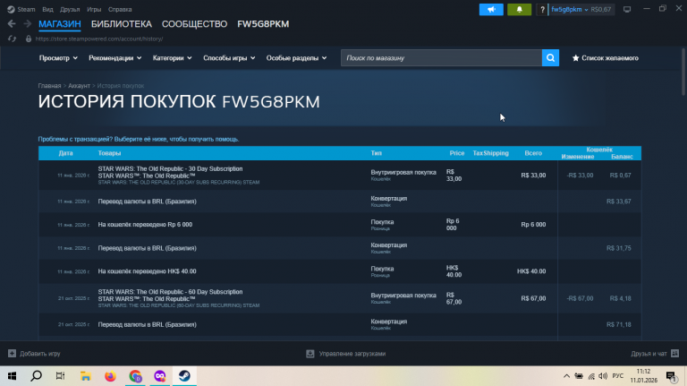Screen dimensions: 687x386
Task: Switch to the МАГАЗИН tab
Action: pos(60,24)
